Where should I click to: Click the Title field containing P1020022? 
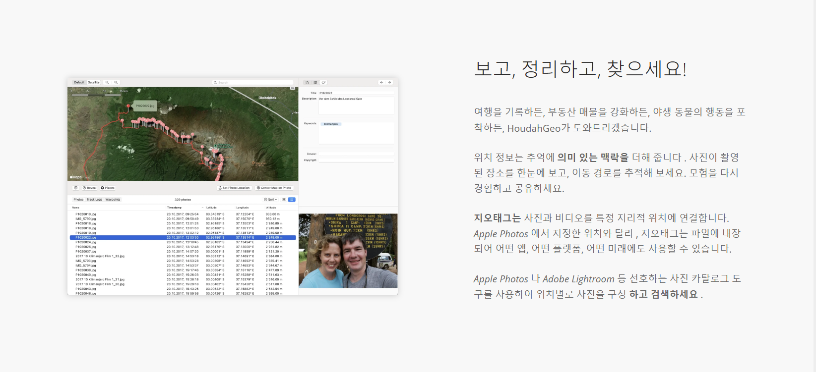point(356,93)
